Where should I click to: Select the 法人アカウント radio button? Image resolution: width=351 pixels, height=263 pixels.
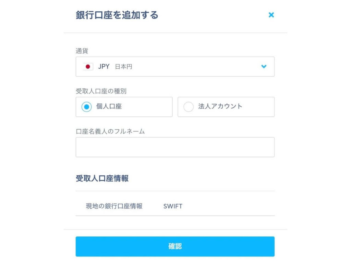click(x=189, y=107)
